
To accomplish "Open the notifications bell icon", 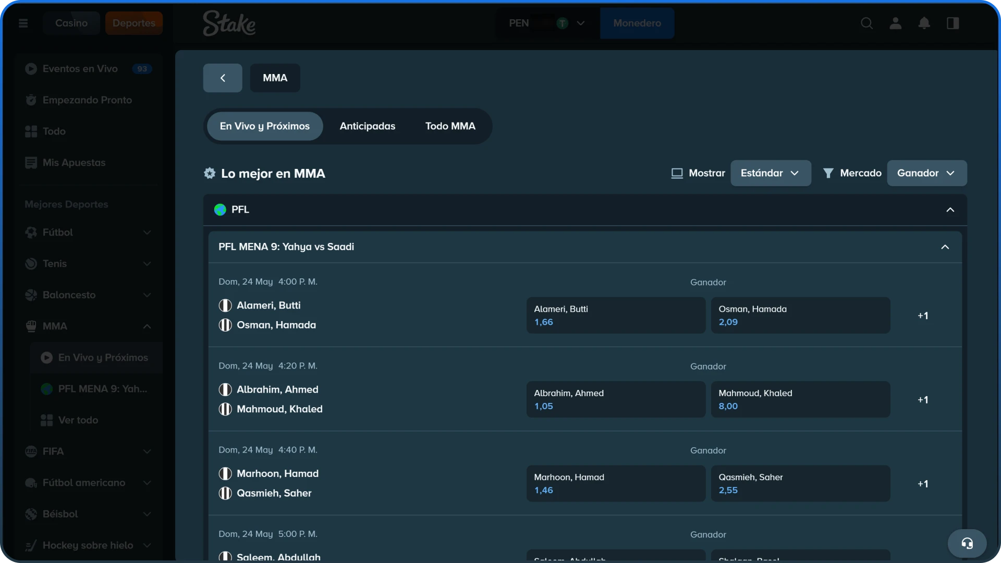I will pyautogui.click(x=924, y=23).
